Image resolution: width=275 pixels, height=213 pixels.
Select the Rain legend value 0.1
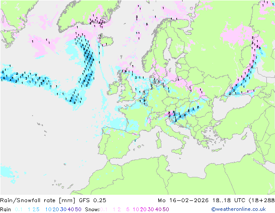click(19, 210)
